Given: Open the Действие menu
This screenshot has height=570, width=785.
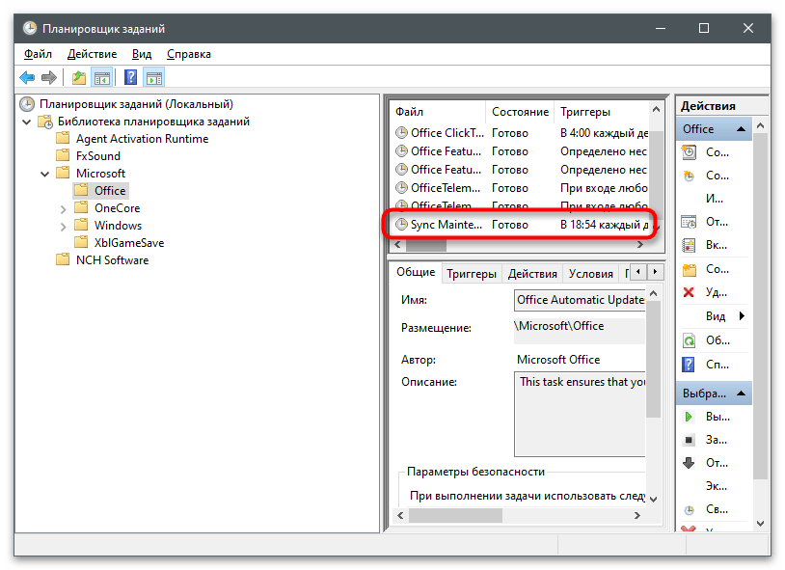Looking at the screenshot, I should pyautogui.click(x=93, y=54).
